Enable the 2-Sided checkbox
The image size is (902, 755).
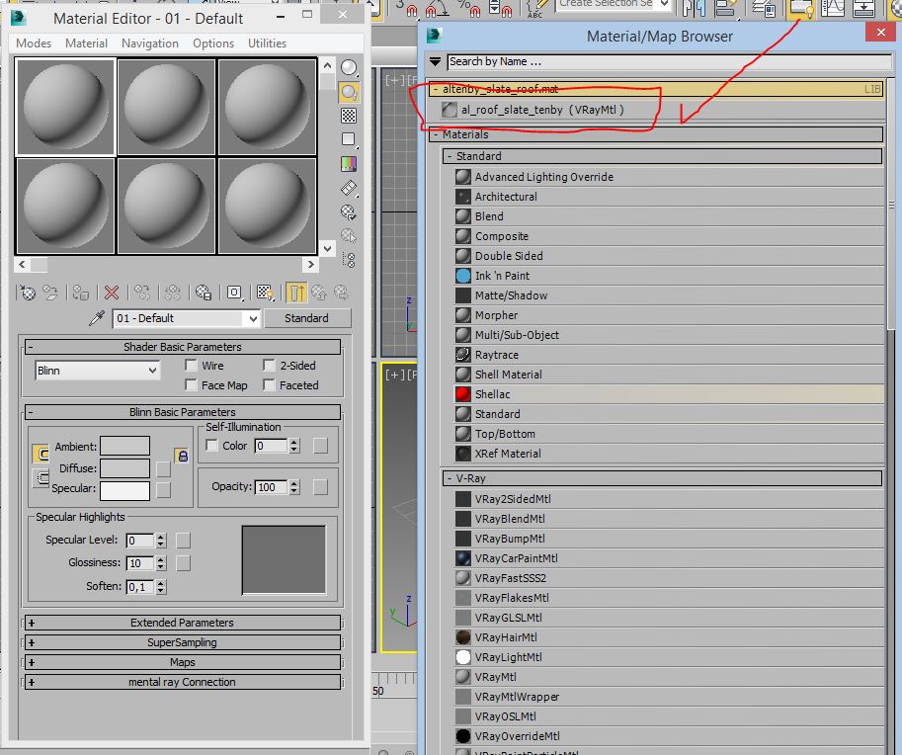click(269, 366)
